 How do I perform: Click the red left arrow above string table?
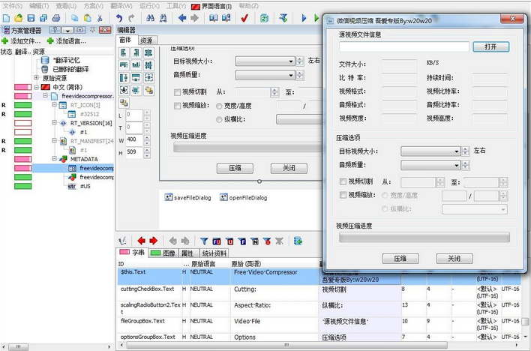(x=141, y=241)
